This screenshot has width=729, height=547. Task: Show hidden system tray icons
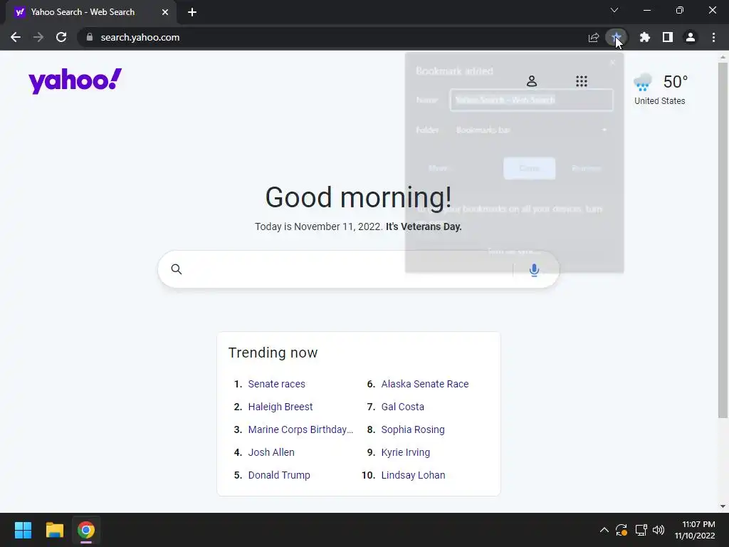click(x=604, y=530)
